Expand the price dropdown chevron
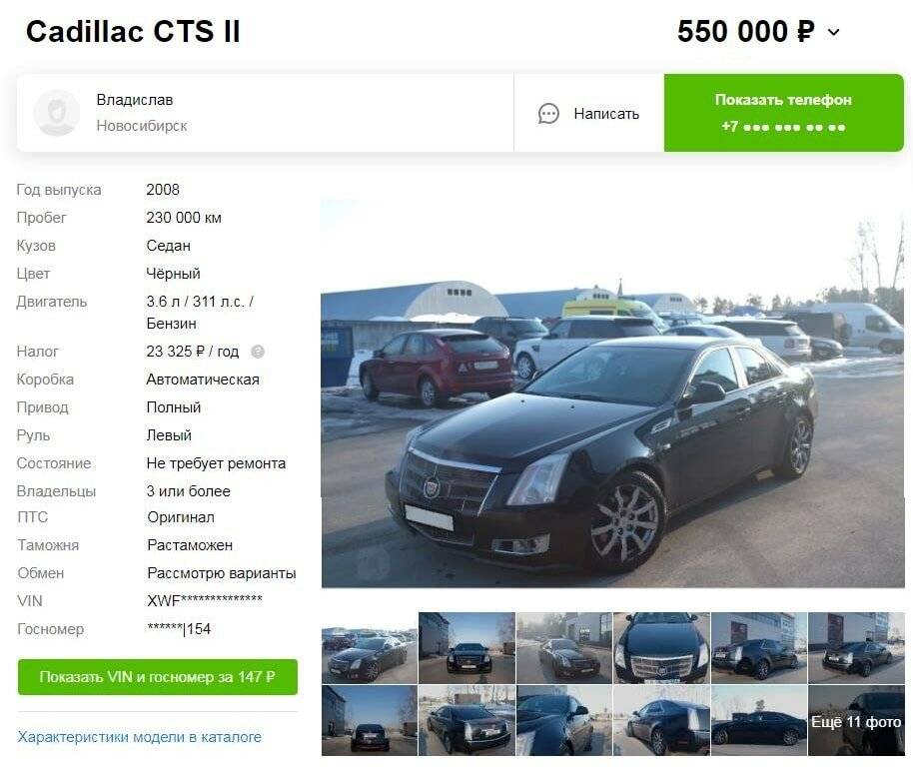This screenshot has width=913, height=767. pos(834,32)
